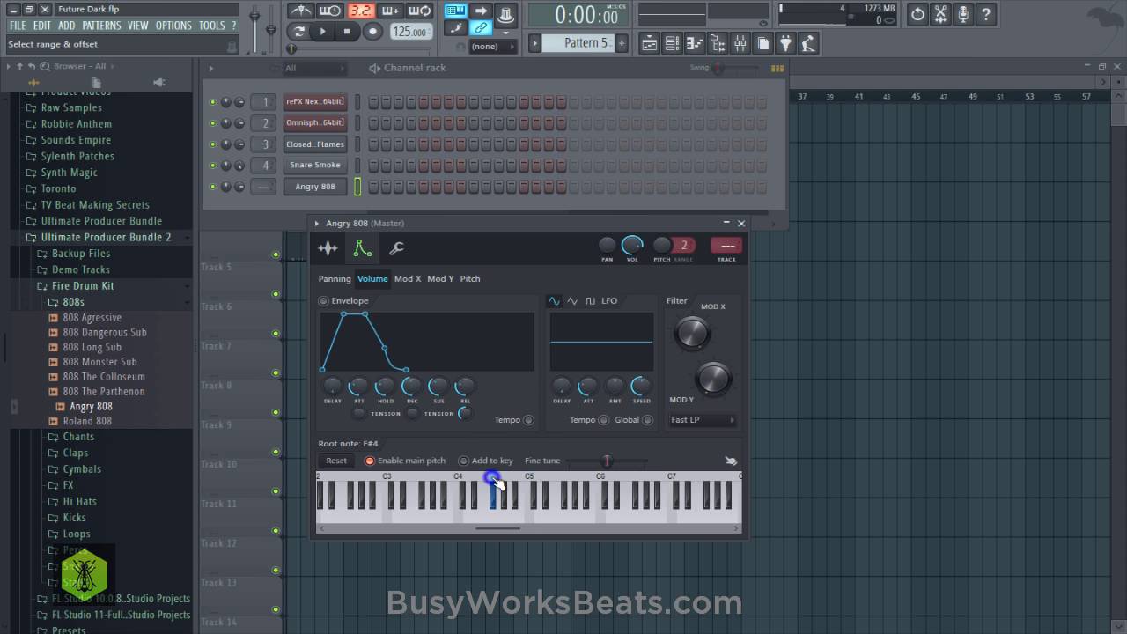Viewport: 1127px width, 634px height.
Task: Open the miscellaneous functions wrench tab
Action: click(x=397, y=249)
